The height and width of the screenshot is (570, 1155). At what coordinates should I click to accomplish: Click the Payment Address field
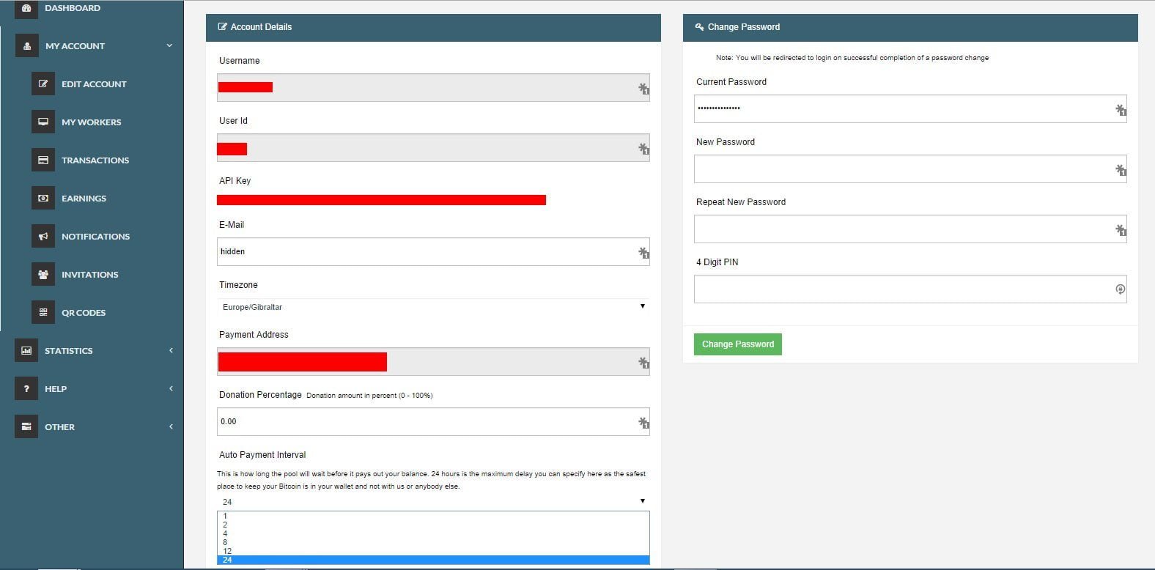point(433,361)
